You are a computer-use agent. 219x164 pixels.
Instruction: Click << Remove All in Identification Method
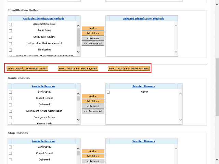click(93, 43)
